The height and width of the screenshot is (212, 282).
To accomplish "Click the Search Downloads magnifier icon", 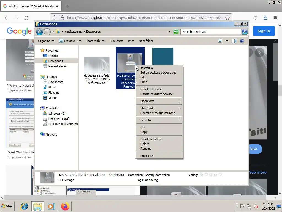I will tap(245, 32).
